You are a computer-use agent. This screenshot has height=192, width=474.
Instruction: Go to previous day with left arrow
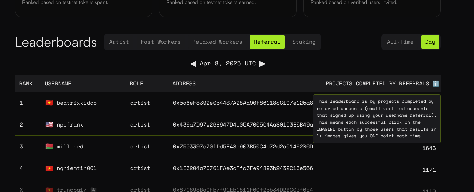pos(193,64)
